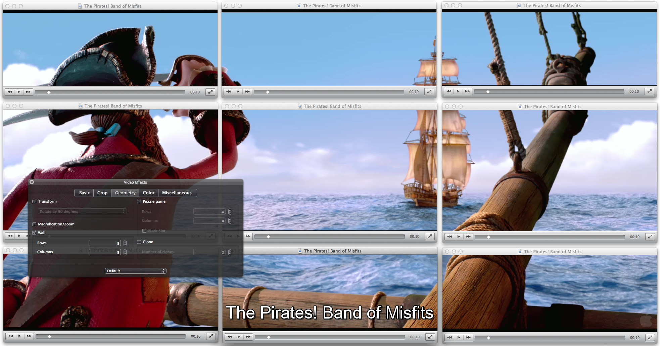Open the Color tab

pos(149,193)
